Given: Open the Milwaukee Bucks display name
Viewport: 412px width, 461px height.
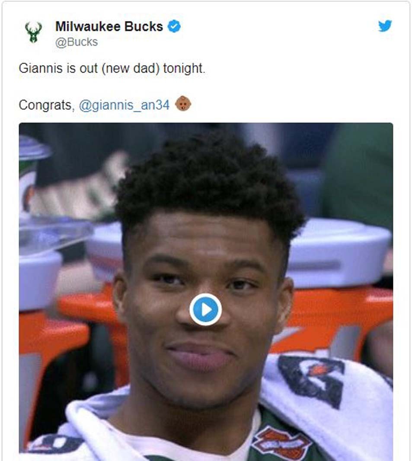Looking at the screenshot, I should 109,26.
